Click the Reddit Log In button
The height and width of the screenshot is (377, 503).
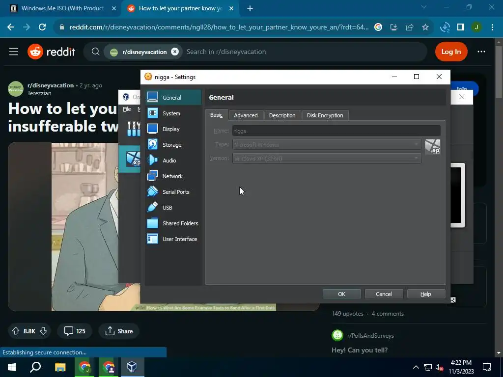point(451,52)
